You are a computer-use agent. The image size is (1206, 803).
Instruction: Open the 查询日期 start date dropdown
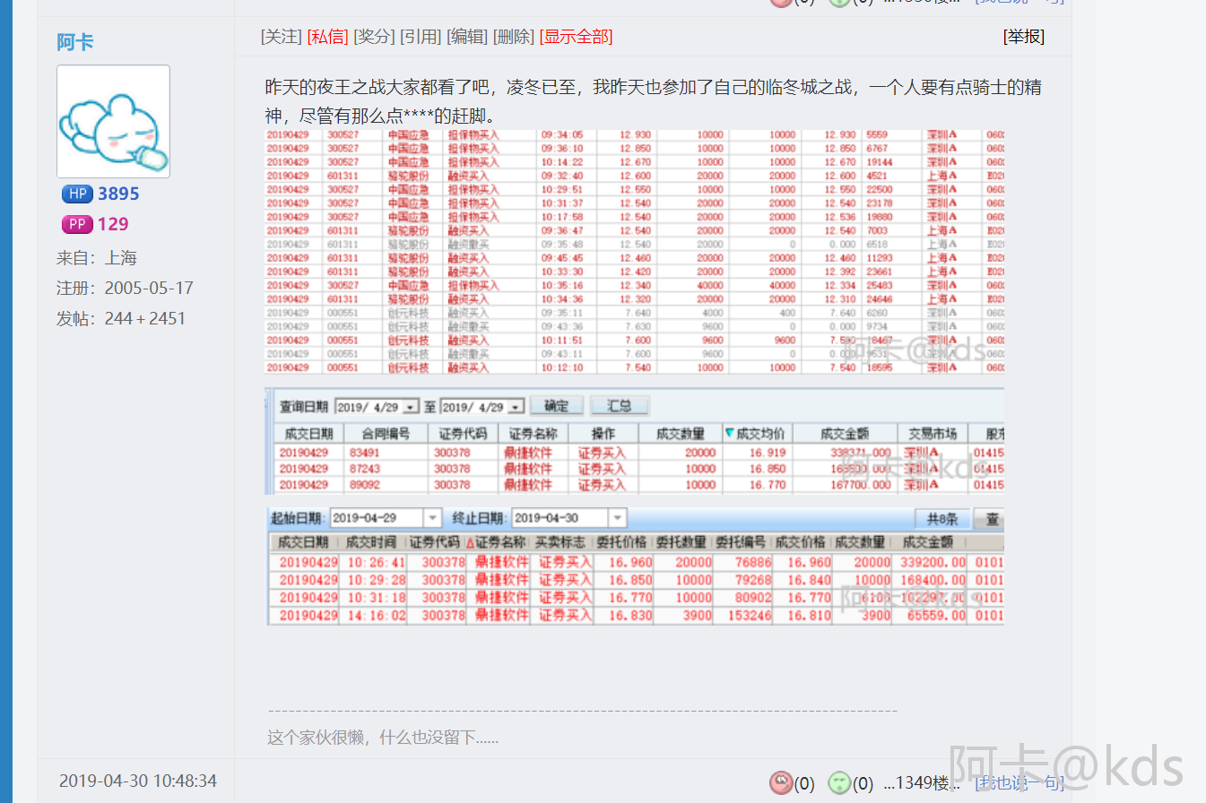point(410,407)
